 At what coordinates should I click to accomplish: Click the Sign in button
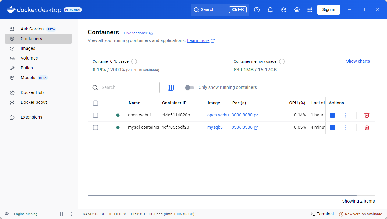328,10
